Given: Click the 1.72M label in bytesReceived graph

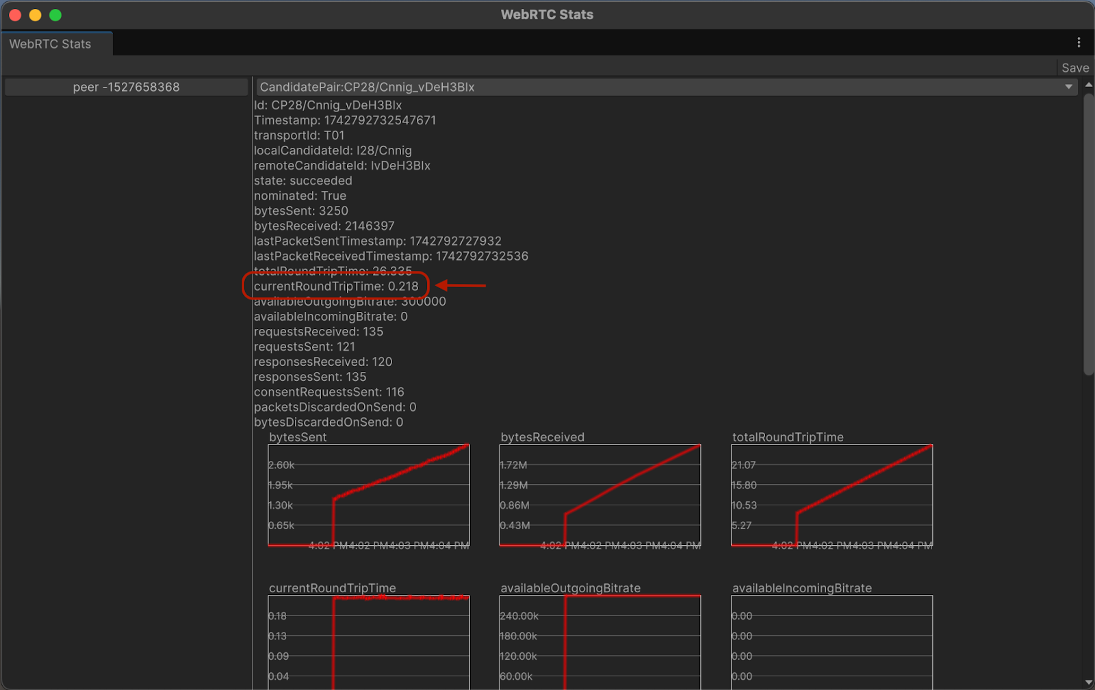Looking at the screenshot, I should pos(513,465).
